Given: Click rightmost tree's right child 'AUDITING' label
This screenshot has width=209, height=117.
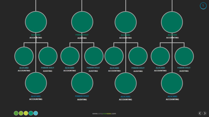Looking at the screenshot, I should (184, 71).
